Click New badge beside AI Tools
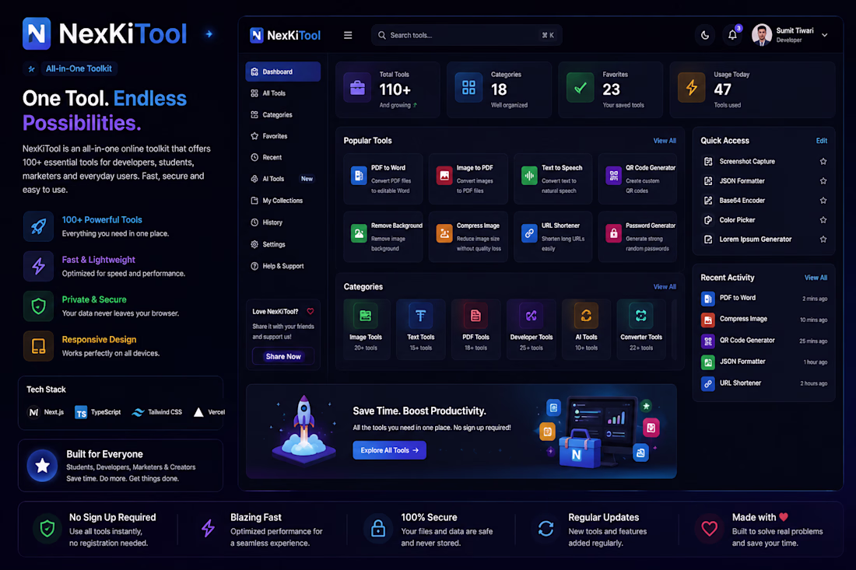The image size is (856, 570). 307,179
